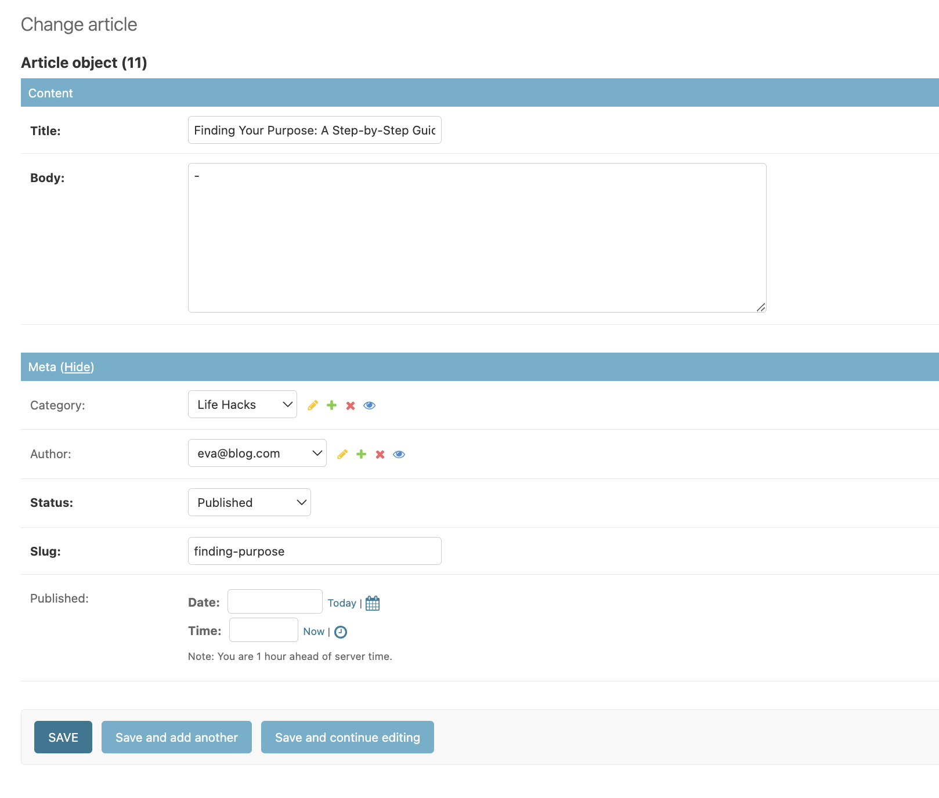Remove the Author with the red X icon
The image size is (939, 798).
coord(380,454)
